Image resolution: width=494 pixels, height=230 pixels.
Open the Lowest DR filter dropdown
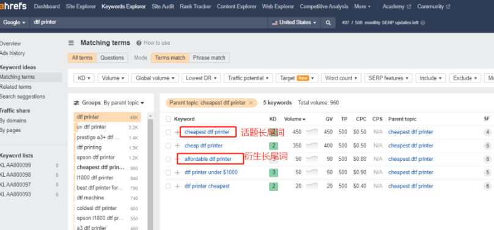(x=201, y=78)
